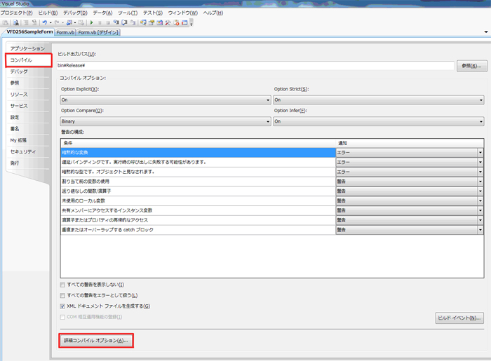Uncheck XML ドキュメント ファイルを生成する checkbox
Image resolution: width=491 pixels, height=361 pixels.
[62, 306]
